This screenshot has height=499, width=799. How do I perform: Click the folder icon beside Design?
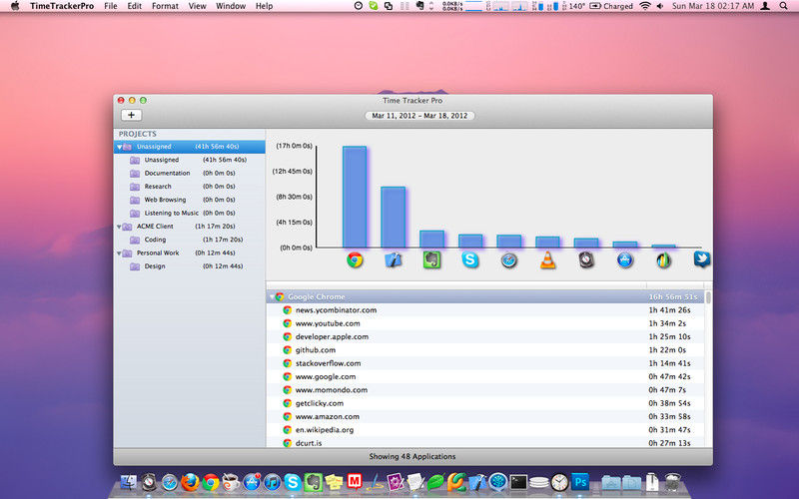pos(135,266)
